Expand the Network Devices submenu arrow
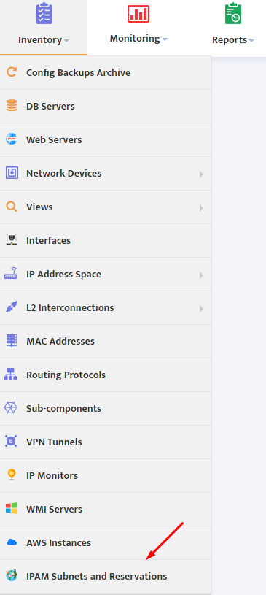This screenshot has height=595, width=266. (x=201, y=174)
